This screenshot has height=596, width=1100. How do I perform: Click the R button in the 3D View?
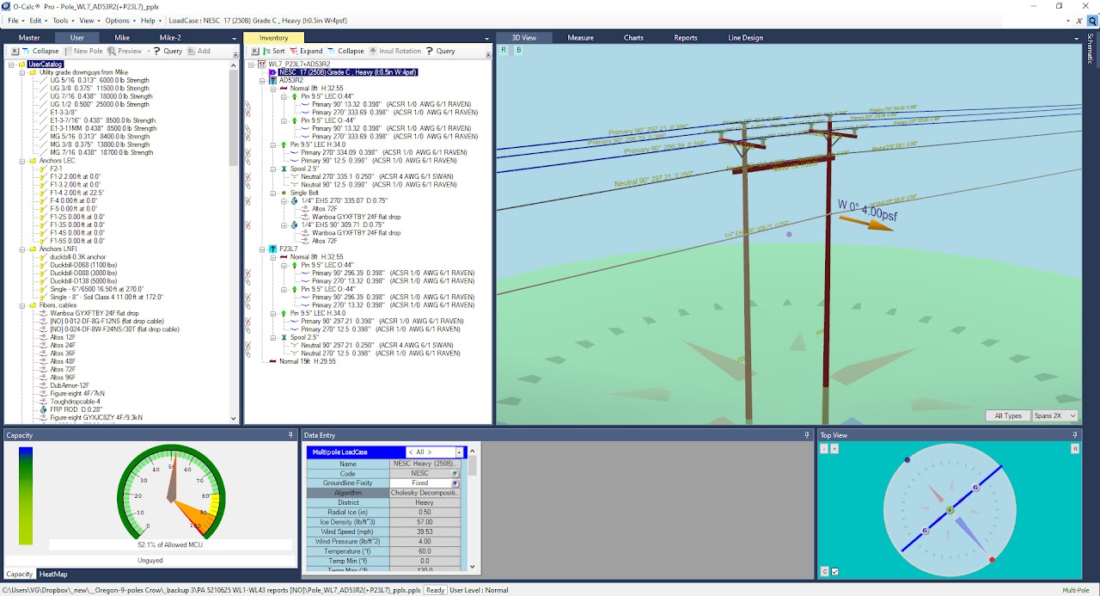pos(503,52)
